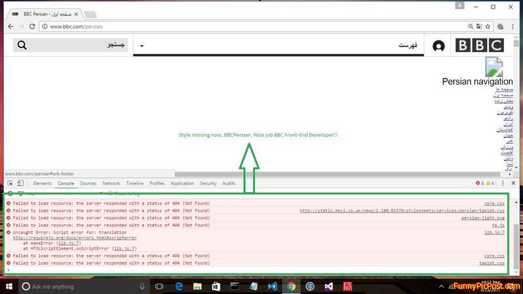523x294 pixels.
Task: Open the fa.js source link
Action: point(498,225)
